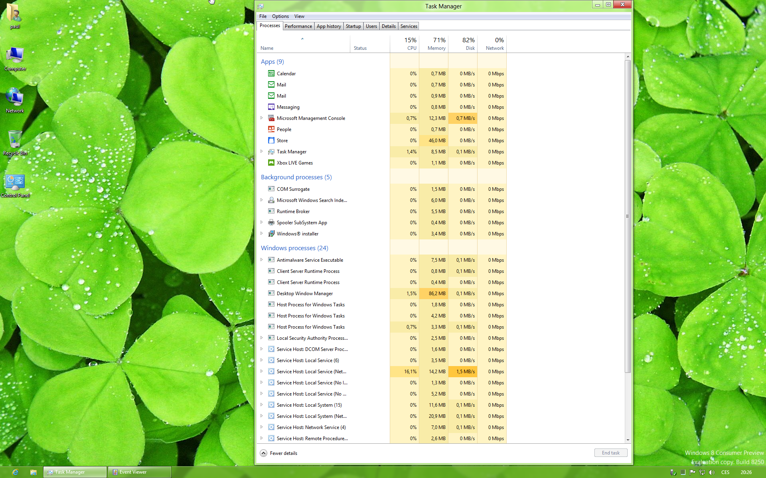766x478 pixels.
Task: Switch to Event Viewer in taskbar
Action: 140,472
